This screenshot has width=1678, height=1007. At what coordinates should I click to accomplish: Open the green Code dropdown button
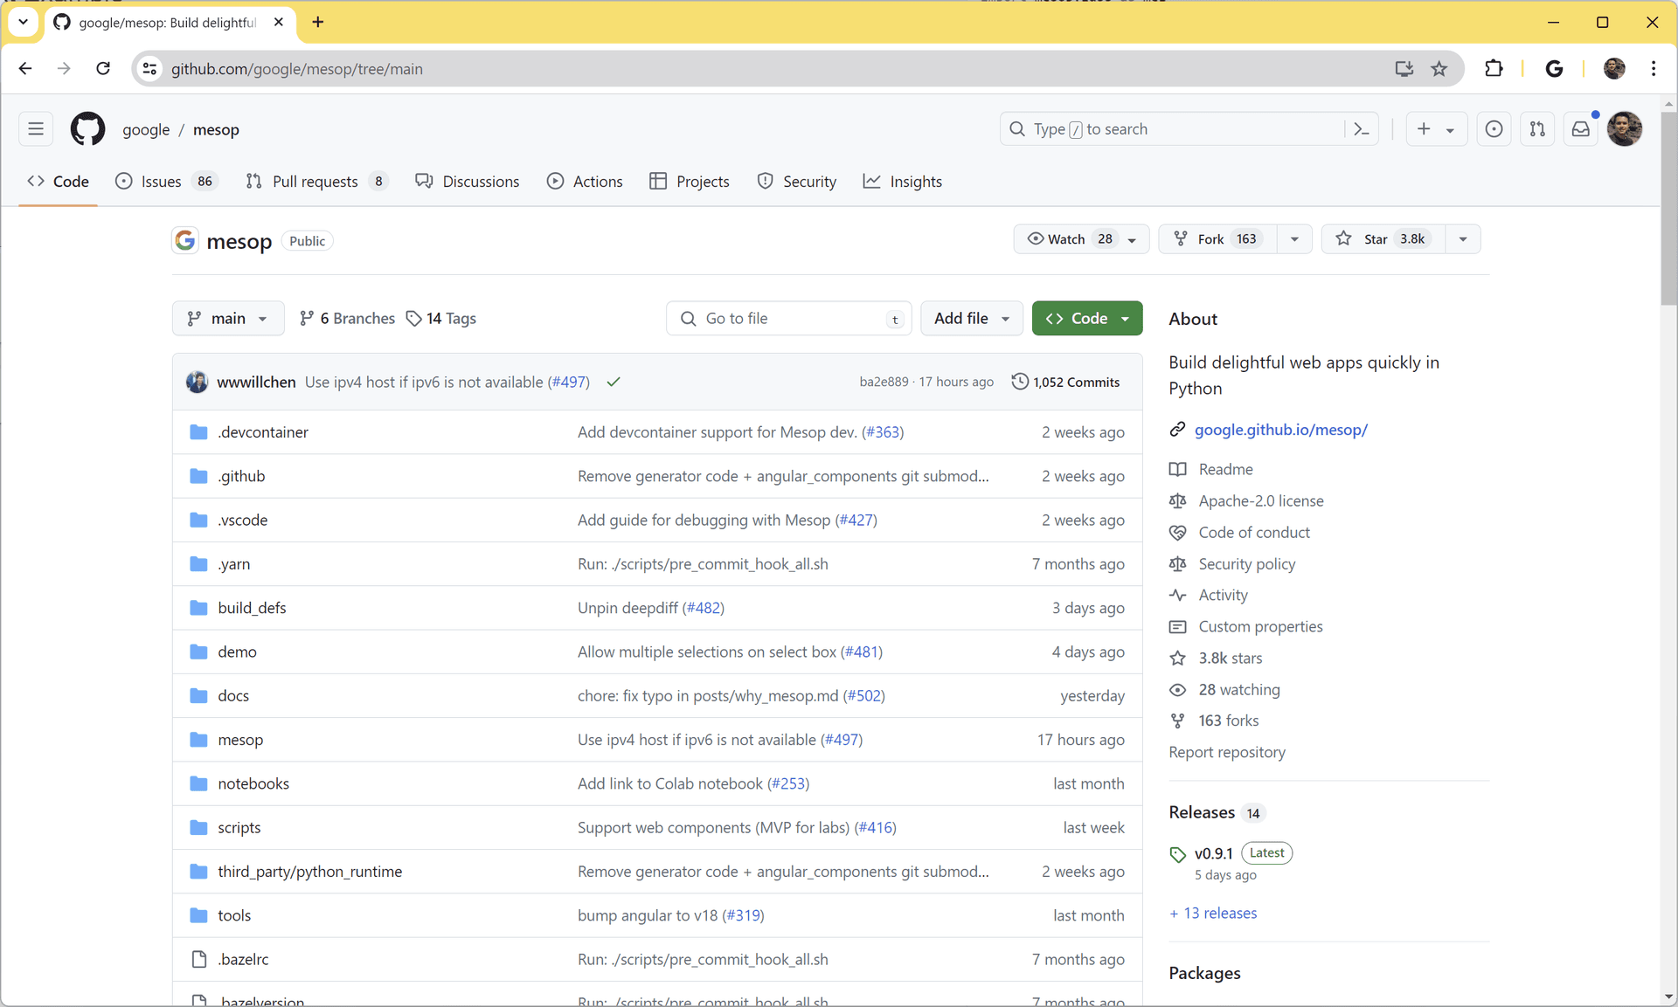click(x=1087, y=318)
